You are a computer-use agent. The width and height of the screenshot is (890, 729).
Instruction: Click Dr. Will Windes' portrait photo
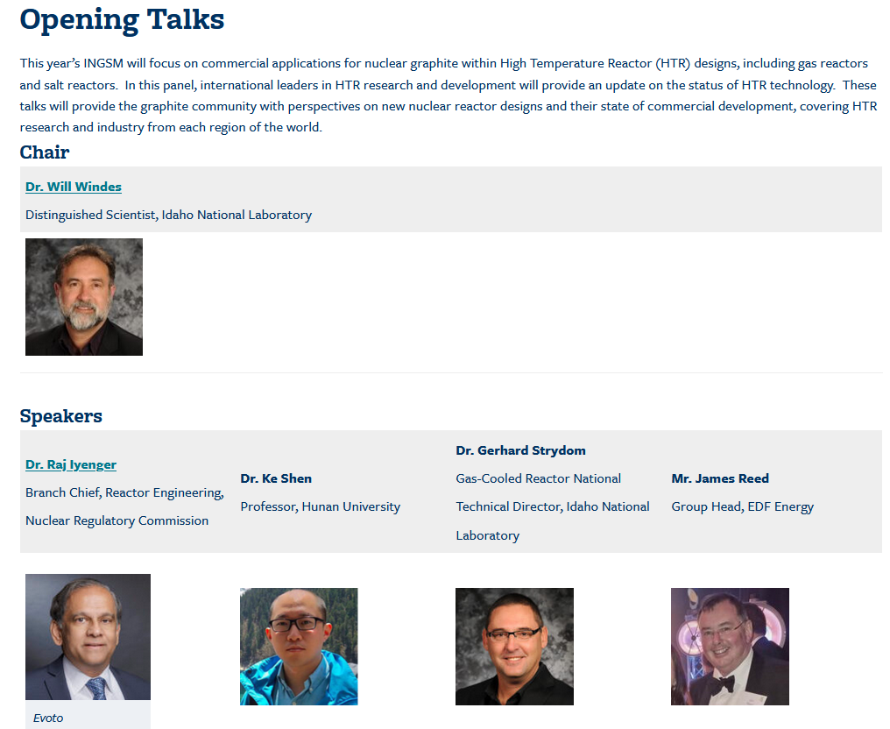tap(84, 297)
